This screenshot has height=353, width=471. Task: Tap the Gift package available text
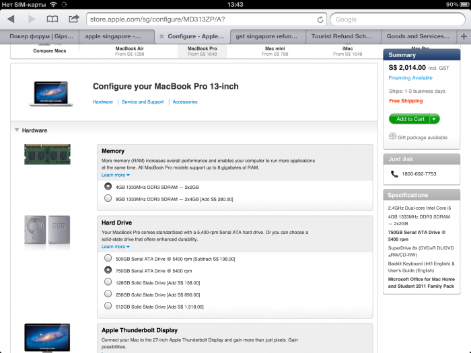pos(423,137)
